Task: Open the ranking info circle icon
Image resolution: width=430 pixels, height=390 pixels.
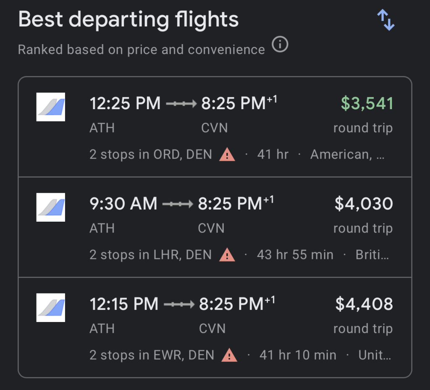Action: coord(280,44)
